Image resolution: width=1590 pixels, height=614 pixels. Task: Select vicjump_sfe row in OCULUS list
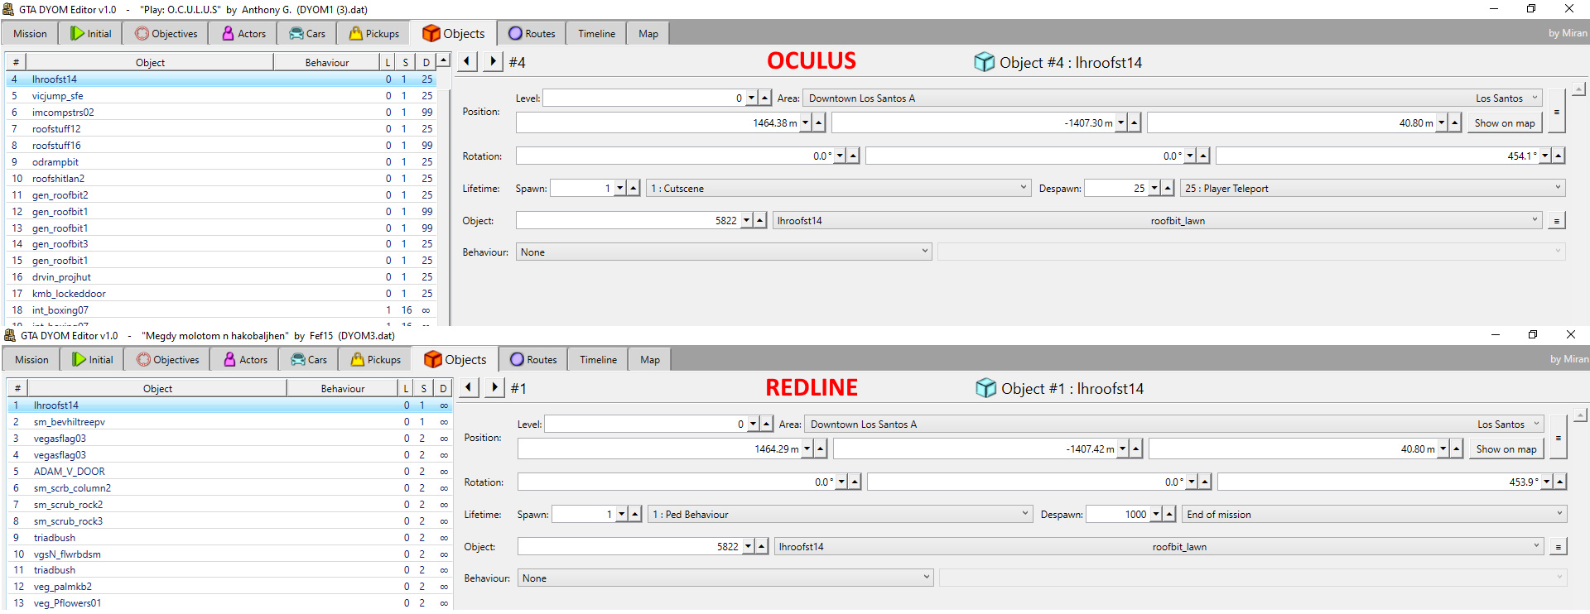[221, 96]
